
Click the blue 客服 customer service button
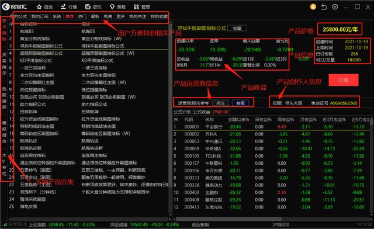pyautogui.click(x=240, y=103)
